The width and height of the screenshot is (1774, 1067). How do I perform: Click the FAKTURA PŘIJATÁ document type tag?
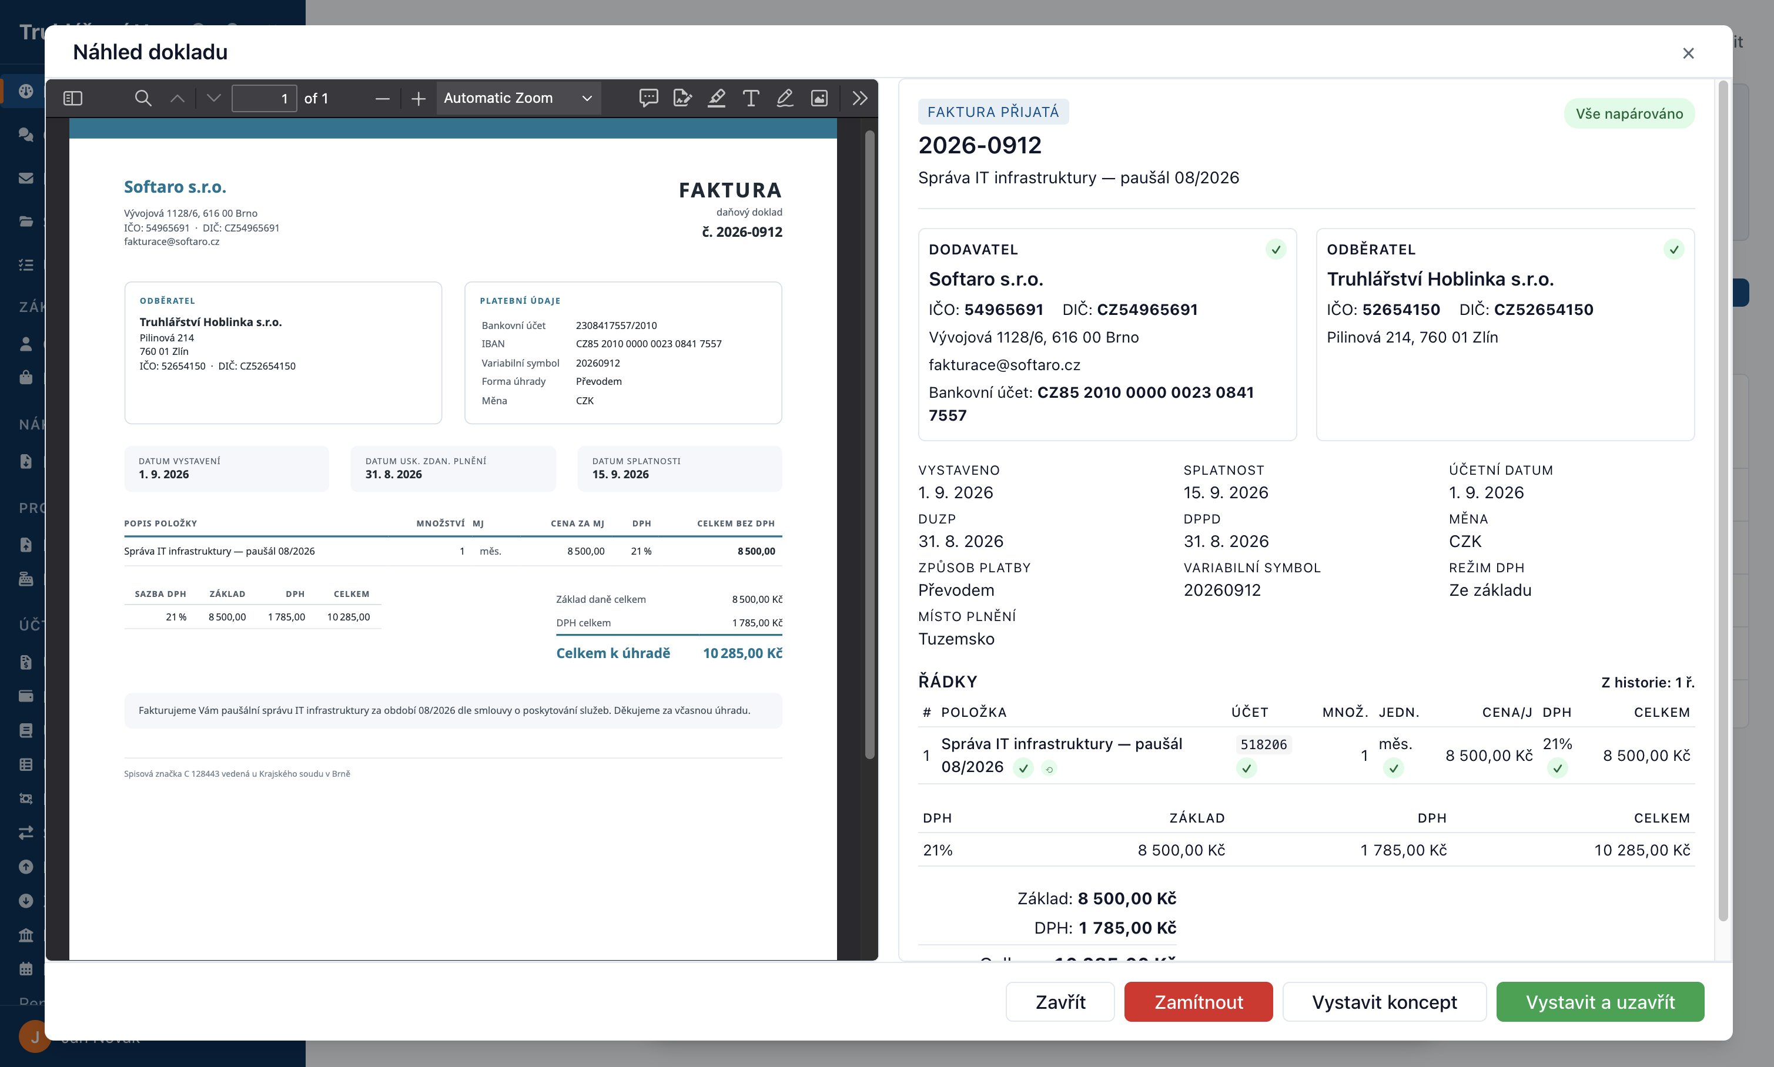click(x=993, y=112)
